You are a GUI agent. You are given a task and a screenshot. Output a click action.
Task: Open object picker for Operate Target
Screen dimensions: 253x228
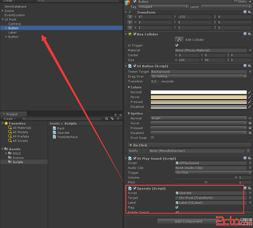tap(250, 198)
